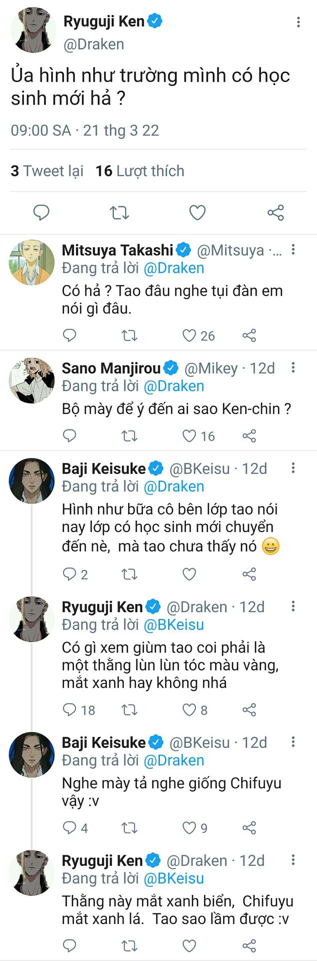Open overflow menu on Mitsuya Takashi's reply
Screen dimensions: 317x961
(x=293, y=250)
